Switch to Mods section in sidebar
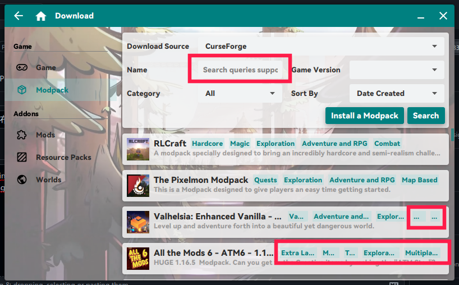Viewport: 459px width, 285px height. (60, 135)
